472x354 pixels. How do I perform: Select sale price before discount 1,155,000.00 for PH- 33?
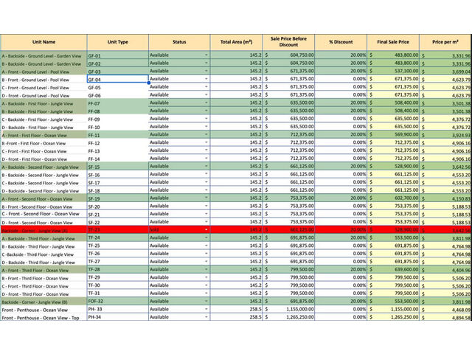288,309
